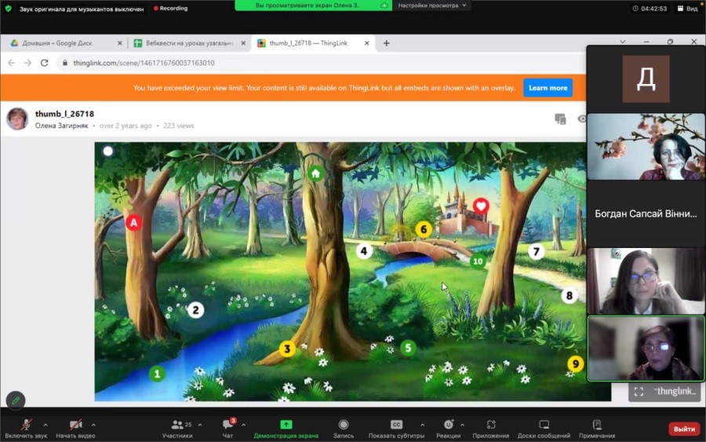Viewport: 706px width, 442px height.
Task: Go forward in browser history
Action: coord(28,63)
